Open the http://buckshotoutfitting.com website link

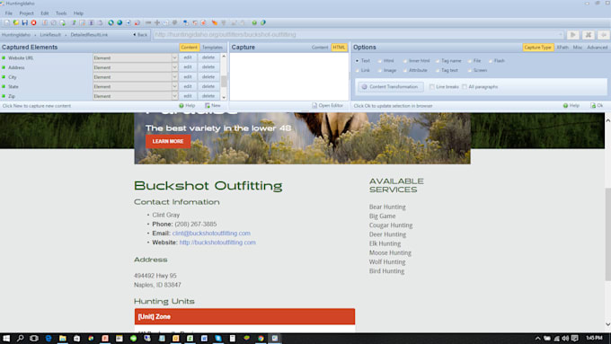pos(217,243)
